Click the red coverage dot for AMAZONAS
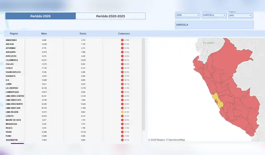The image size is (265, 155). click(122, 40)
